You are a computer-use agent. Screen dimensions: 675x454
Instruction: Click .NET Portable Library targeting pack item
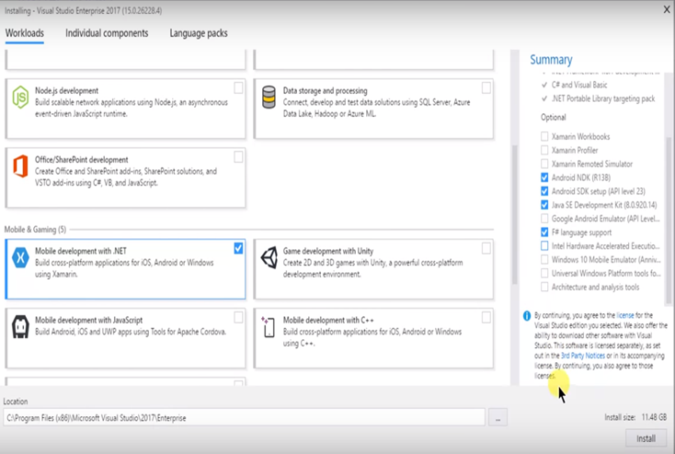603,99
